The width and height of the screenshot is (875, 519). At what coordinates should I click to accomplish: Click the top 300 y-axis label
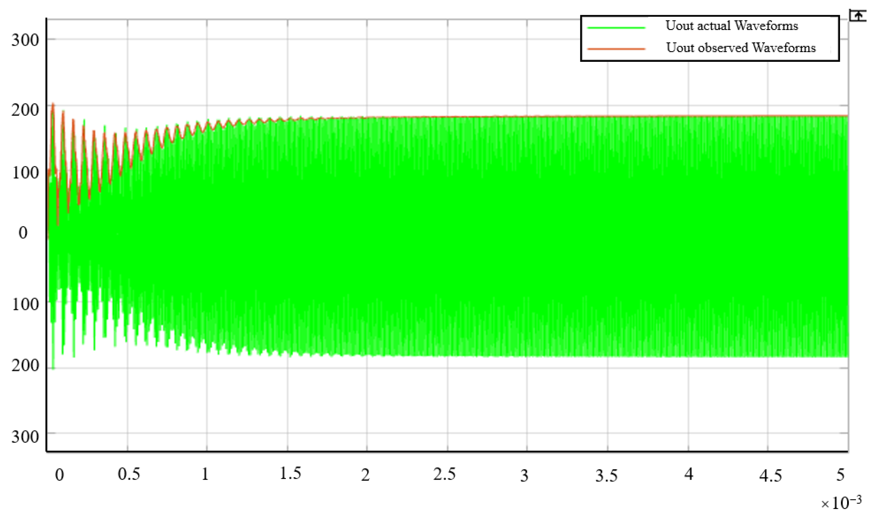pyautogui.click(x=25, y=41)
